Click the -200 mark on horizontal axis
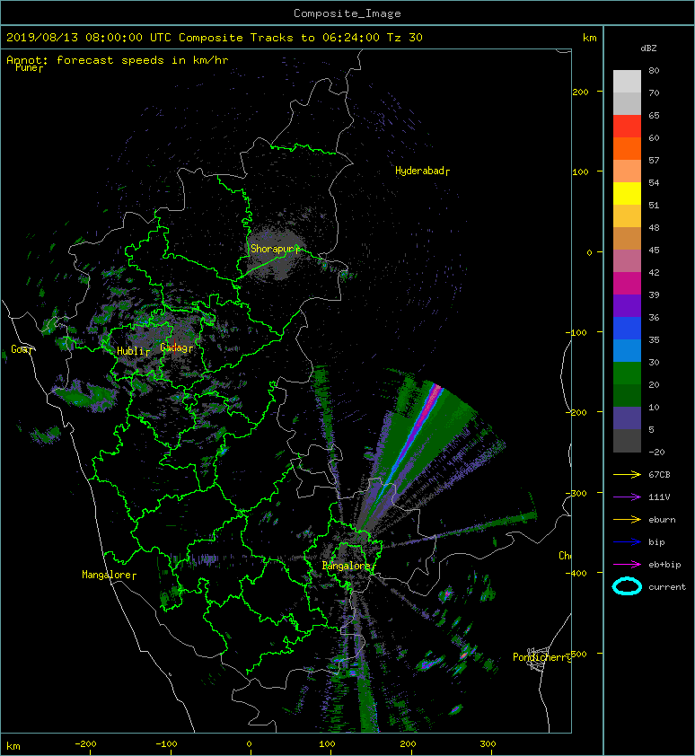695x756 pixels. (x=86, y=744)
